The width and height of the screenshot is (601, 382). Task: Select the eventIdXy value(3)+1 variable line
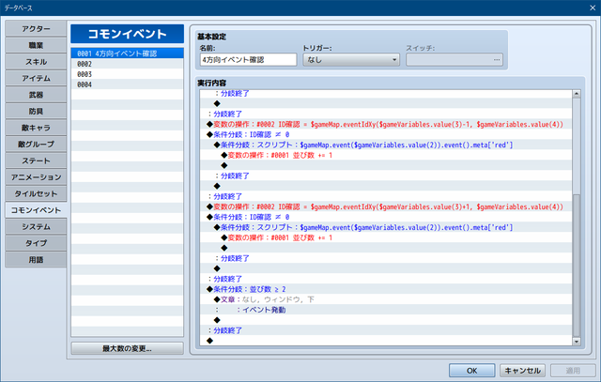click(386, 206)
